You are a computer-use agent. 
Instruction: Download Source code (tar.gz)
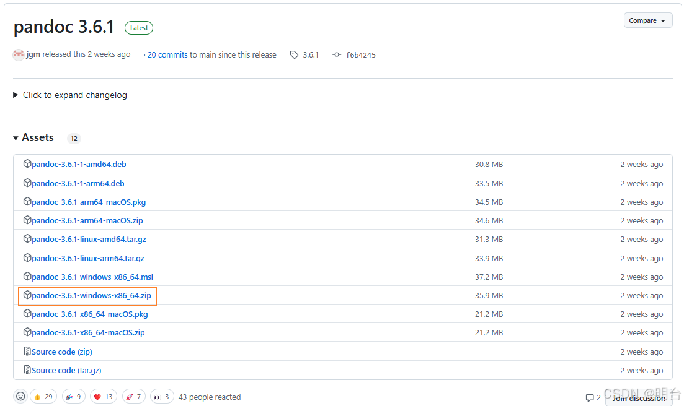[66, 371]
